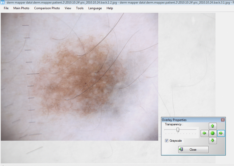Screen dimensions: 234x166
Task: Open the File menu
Action: coord(6,8)
